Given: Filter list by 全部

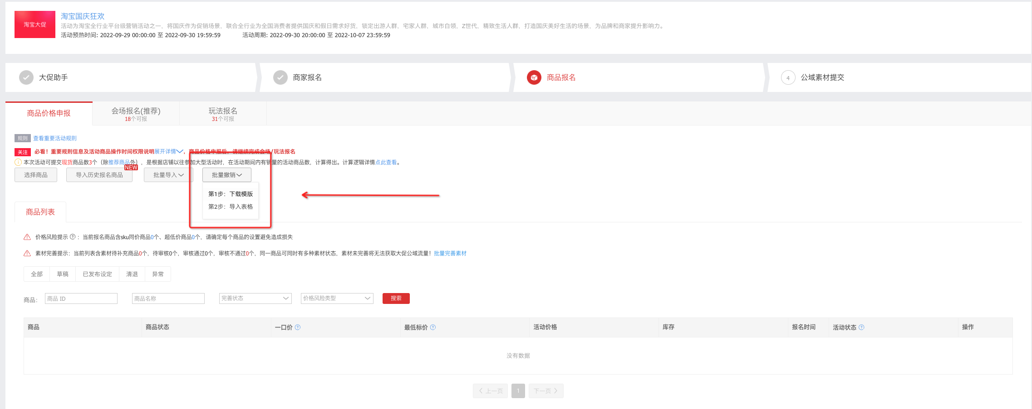Looking at the screenshot, I should coord(37,274).
